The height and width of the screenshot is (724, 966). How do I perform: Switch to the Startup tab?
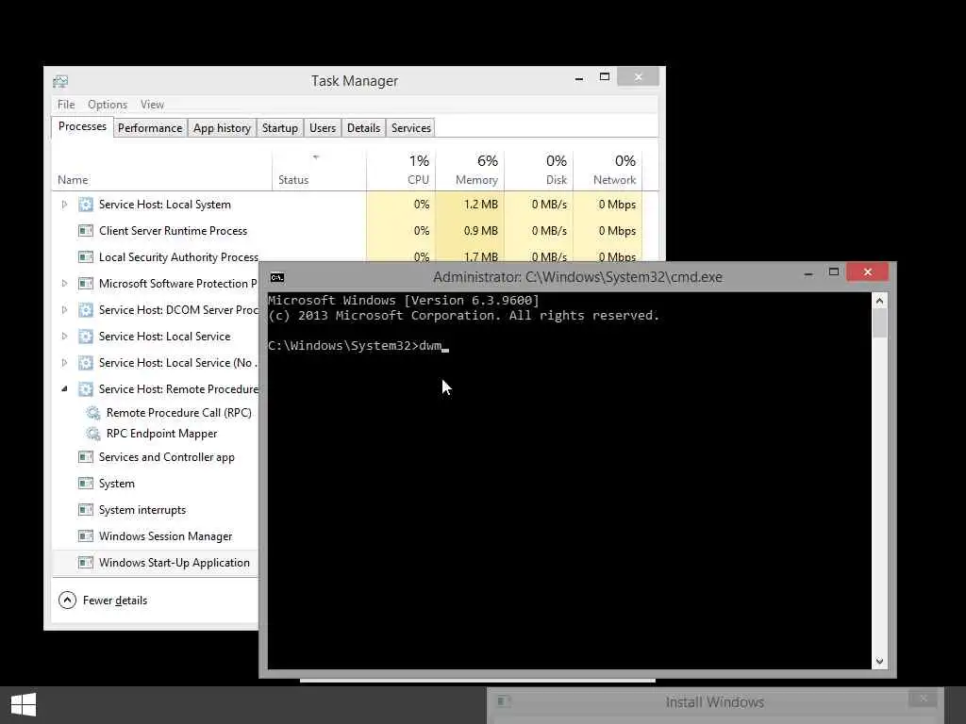click(x=279, y=128)
